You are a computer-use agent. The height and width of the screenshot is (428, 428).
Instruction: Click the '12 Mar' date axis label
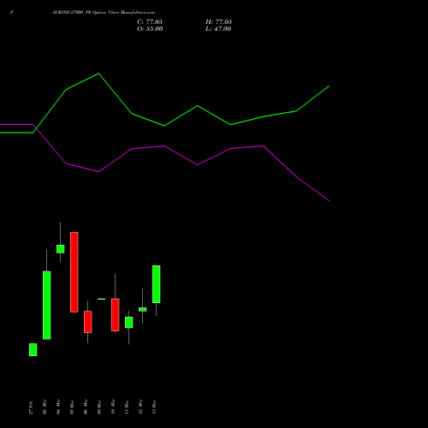140,407
